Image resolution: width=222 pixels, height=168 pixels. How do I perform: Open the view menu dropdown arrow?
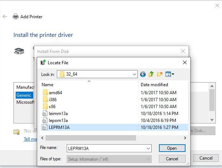coord(173,74)
